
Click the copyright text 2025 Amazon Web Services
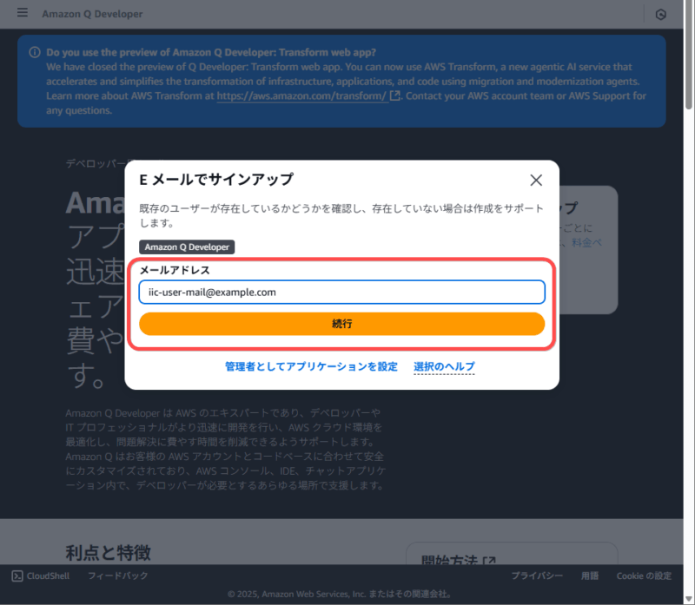[340, 594]
